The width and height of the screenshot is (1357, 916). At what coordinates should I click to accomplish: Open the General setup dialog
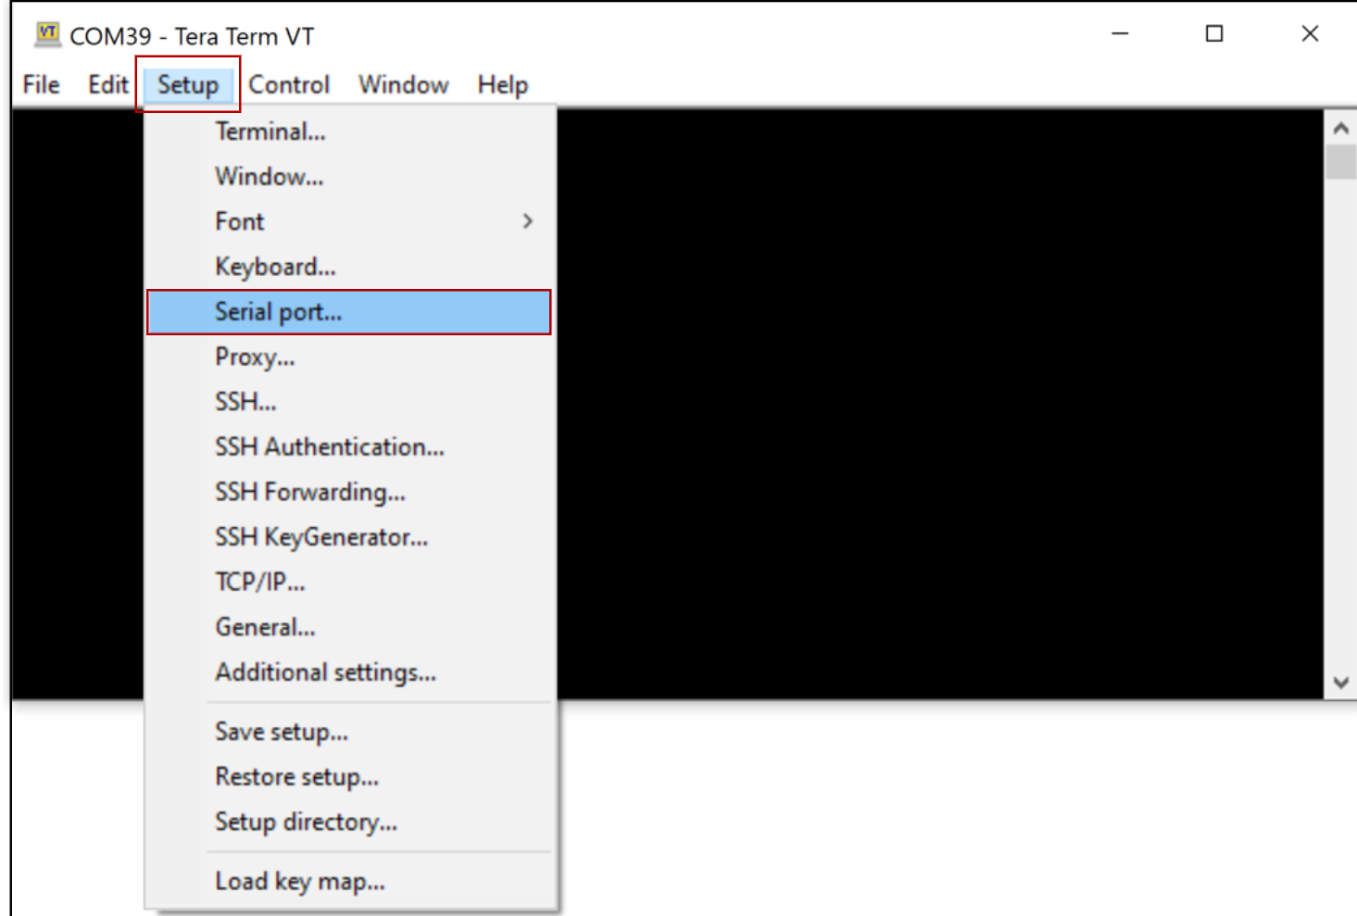265,627
